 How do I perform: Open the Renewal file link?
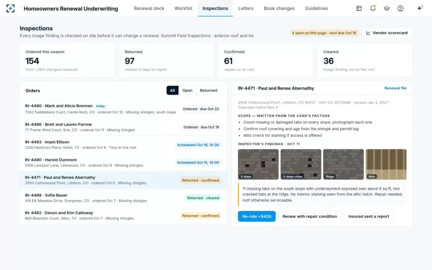(395, 88)
